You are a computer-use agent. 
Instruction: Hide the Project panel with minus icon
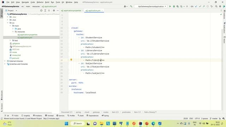click(58, 11)
